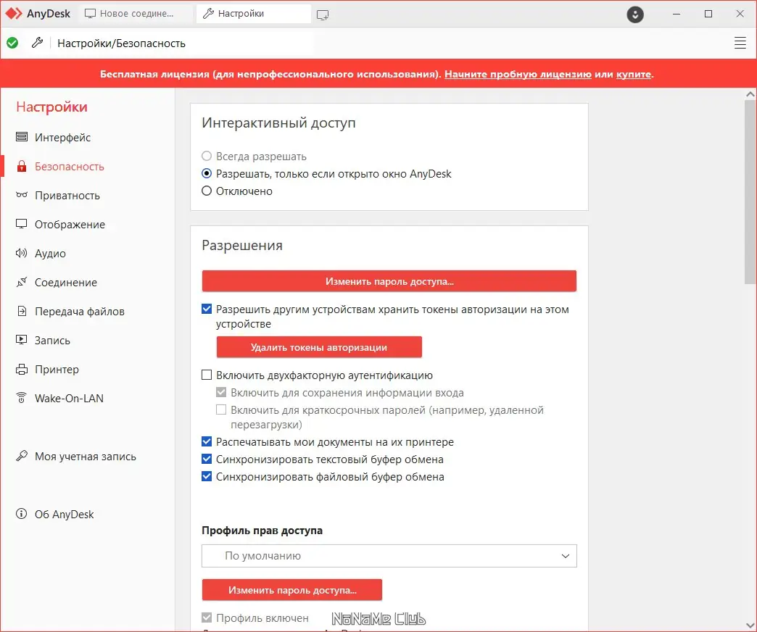Click top Изменить пароль доступа button
757x632 pixels.
389,280
